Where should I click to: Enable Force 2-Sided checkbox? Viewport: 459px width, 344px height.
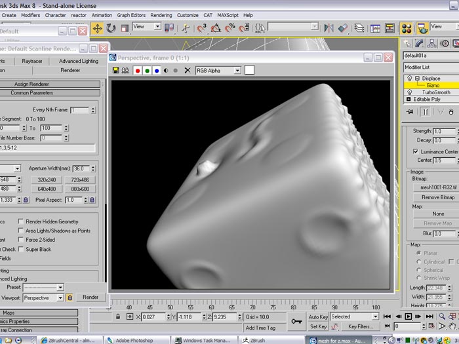[x=21, y=239]
